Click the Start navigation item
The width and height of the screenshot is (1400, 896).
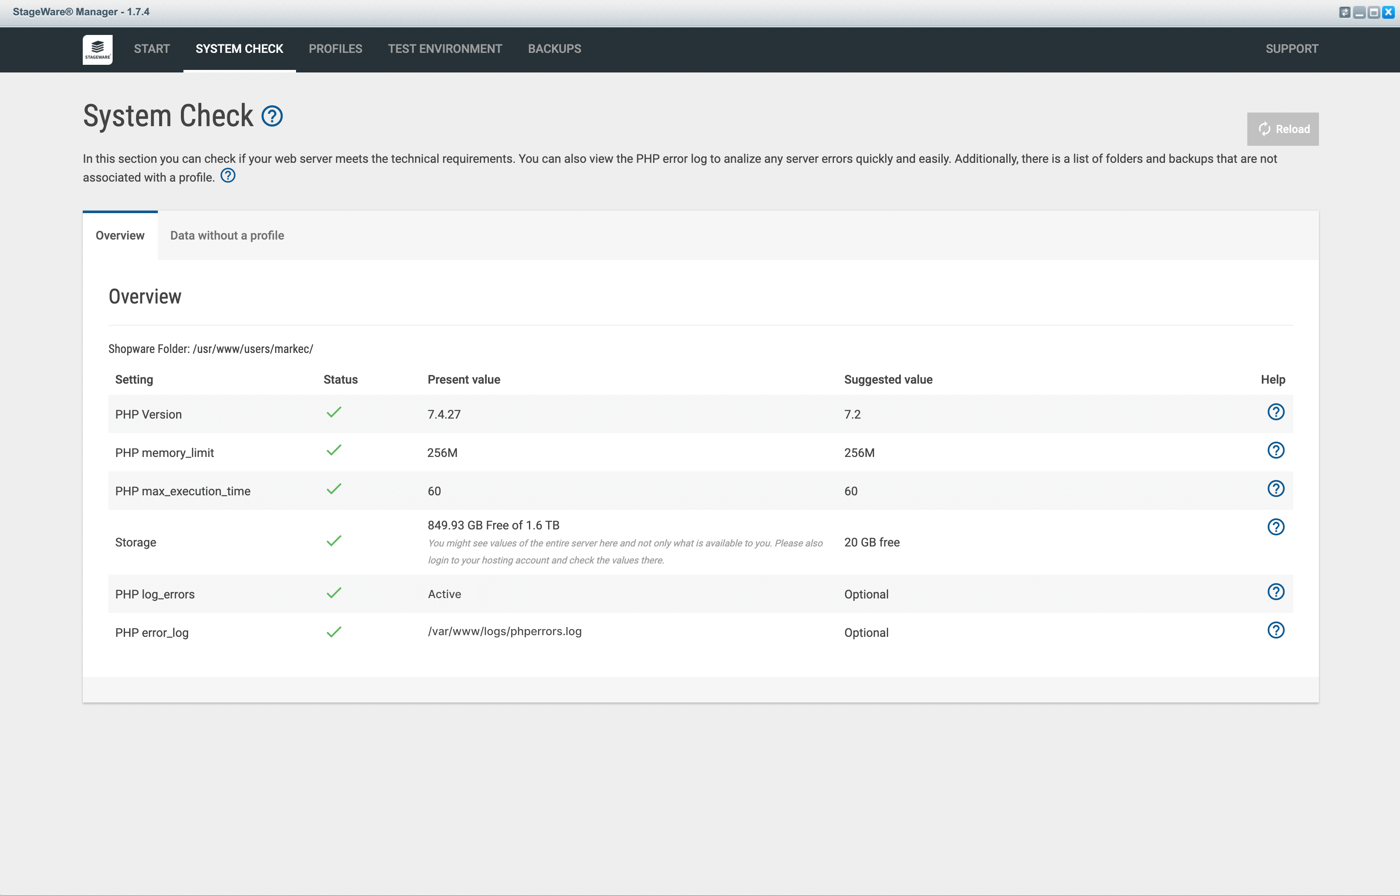click(x=150, y=48)
